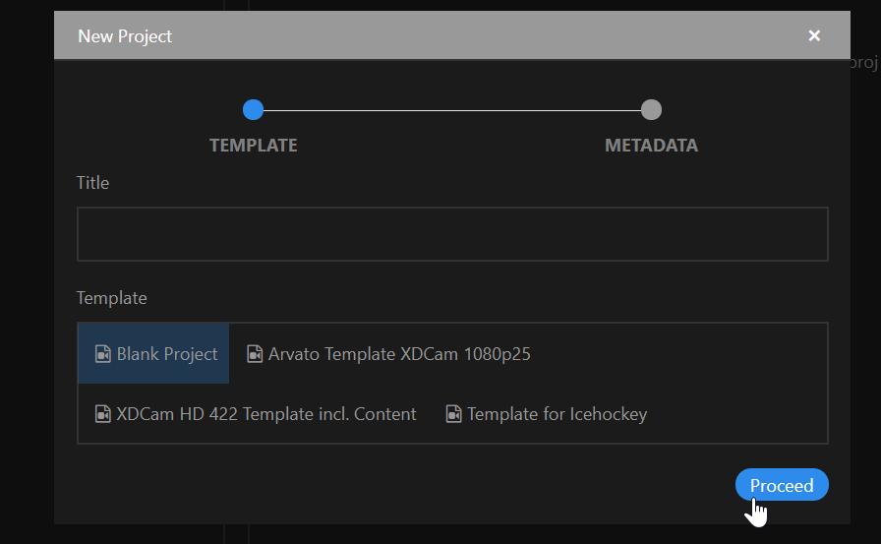Focus the project Title input field

452,234
